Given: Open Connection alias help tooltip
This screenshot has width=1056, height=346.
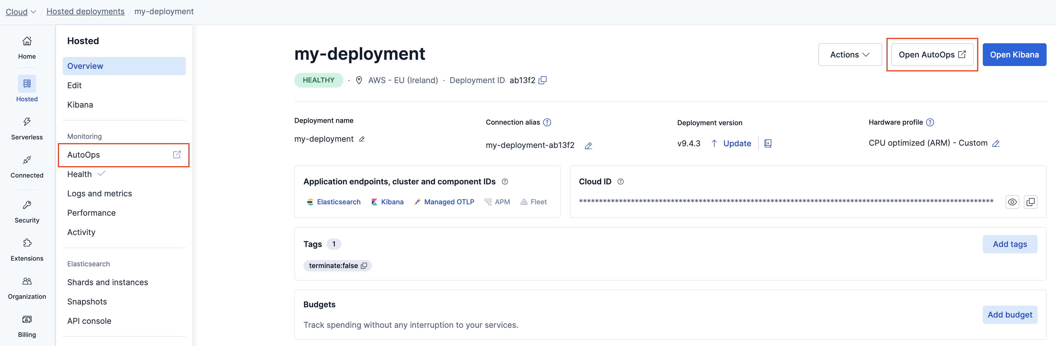Looking at the screenshot, I should [x=547, y=122].
